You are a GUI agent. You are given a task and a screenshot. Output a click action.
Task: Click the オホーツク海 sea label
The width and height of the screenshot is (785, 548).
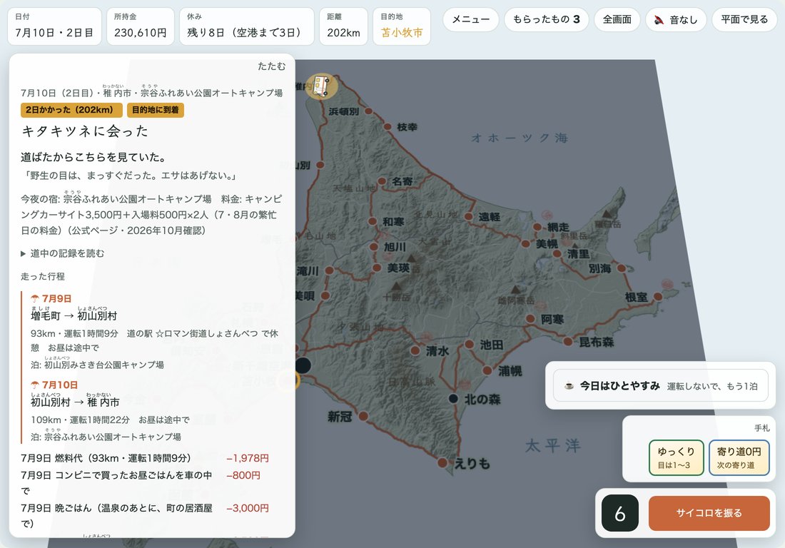pos(520,138)
